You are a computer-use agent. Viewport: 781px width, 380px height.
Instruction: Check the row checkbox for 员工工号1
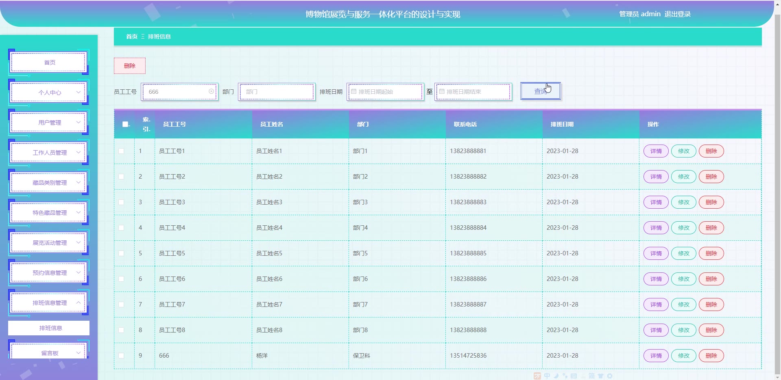[121, 151]
